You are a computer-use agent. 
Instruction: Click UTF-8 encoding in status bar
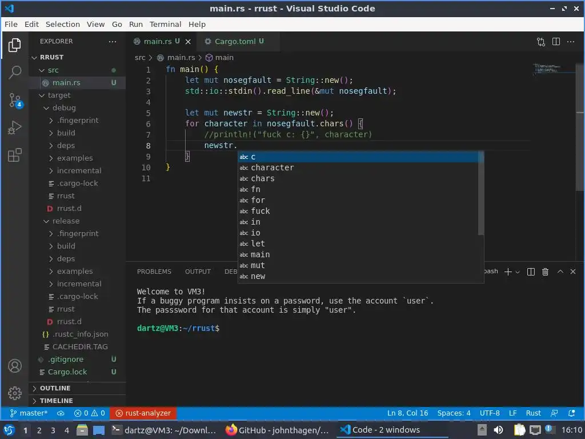[490, 413]
